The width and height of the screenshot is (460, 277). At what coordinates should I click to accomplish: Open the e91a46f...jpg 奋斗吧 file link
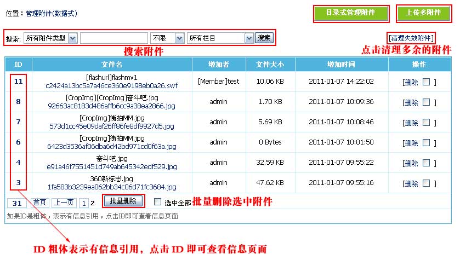[x=112, y=166]
